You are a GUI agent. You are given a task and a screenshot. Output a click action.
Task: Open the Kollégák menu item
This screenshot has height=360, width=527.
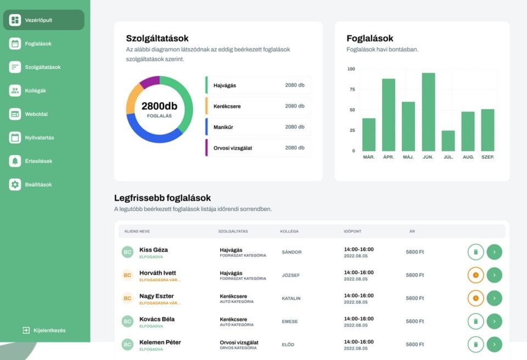(35, 91)
